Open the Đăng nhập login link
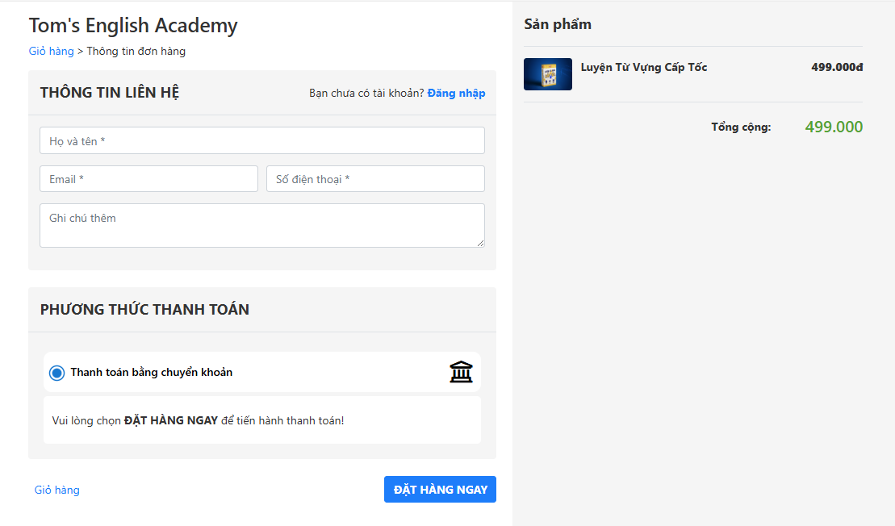Viewport: 895px width, 526px height. 456,93
